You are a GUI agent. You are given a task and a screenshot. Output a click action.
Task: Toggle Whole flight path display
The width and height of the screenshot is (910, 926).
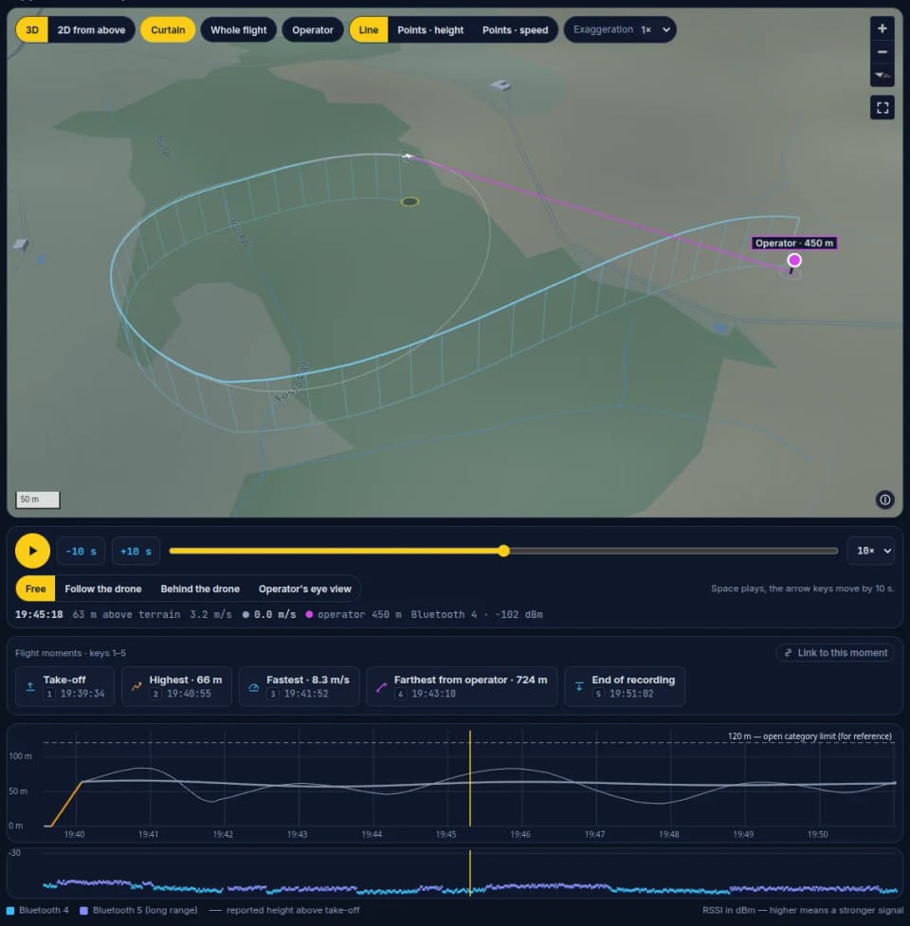pyautogui.click(x=239, y=29)
